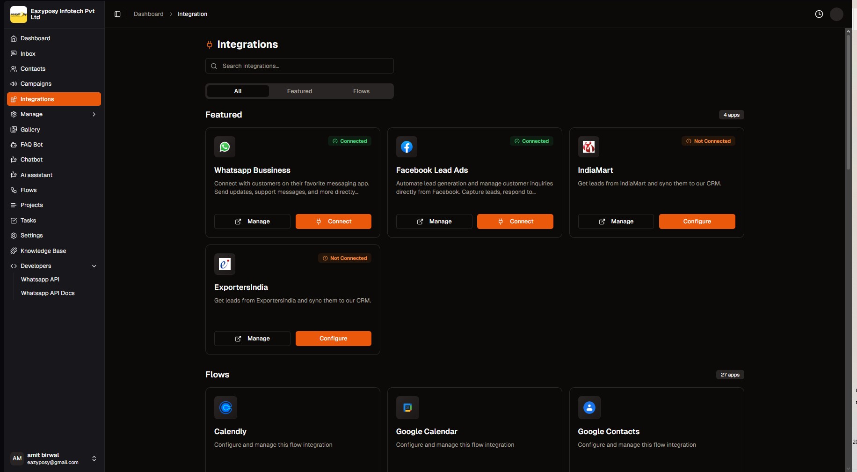The width and height of the screenshot is (857, 472).
Task: Open the account switcher for amit birwal
Action: tap(94, 458)
